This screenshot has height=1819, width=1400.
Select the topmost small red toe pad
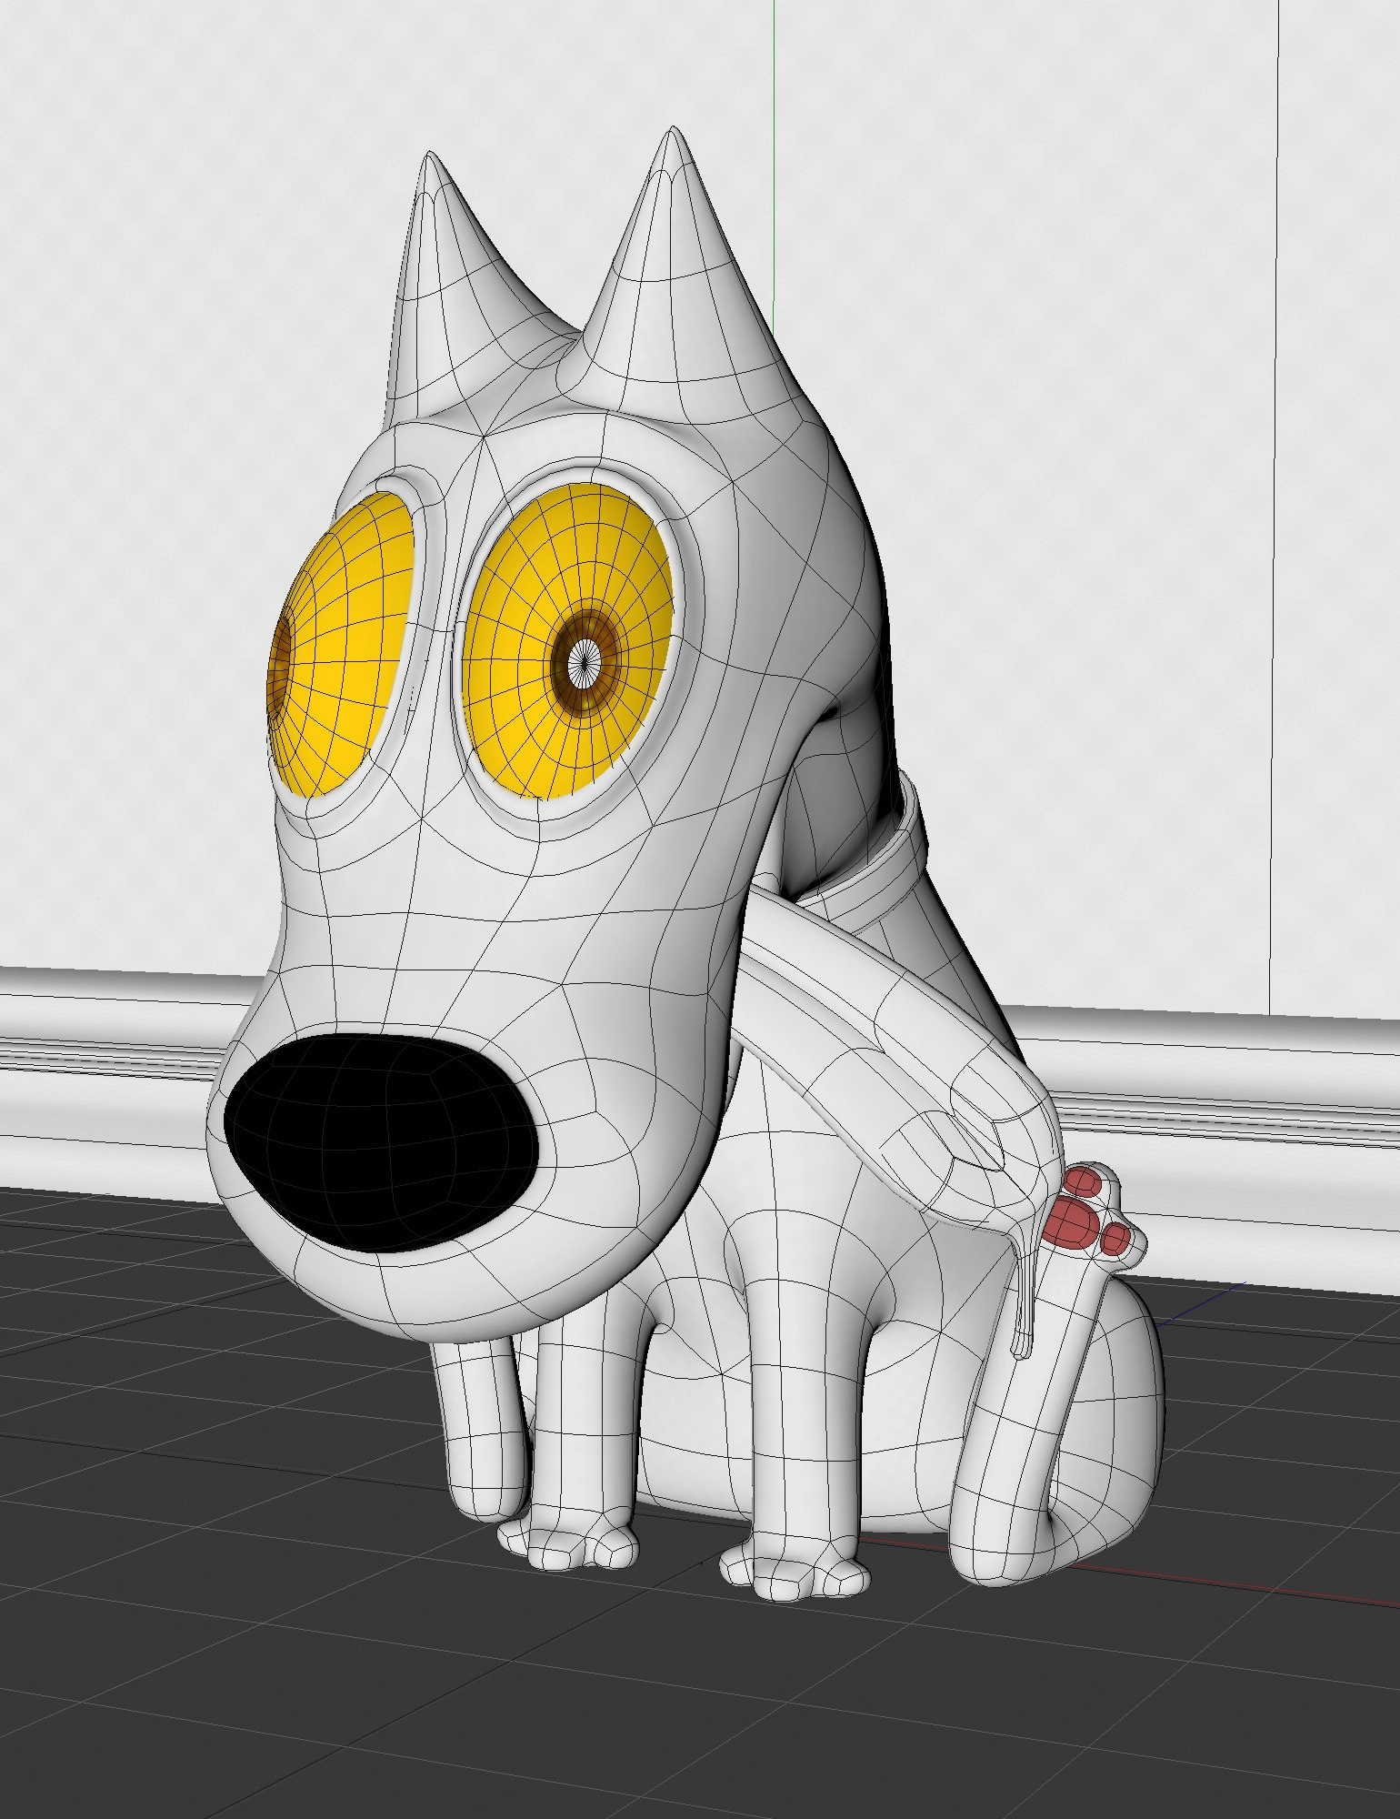tap(1082, 1182)
